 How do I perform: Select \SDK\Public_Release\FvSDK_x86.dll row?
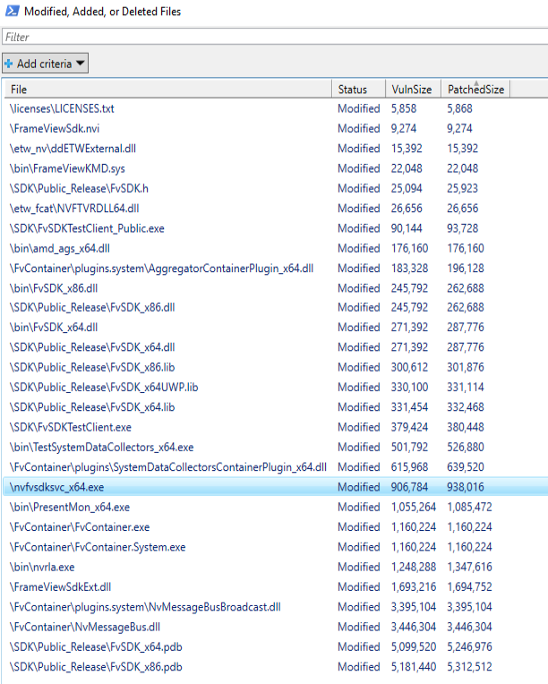(276, 308)
